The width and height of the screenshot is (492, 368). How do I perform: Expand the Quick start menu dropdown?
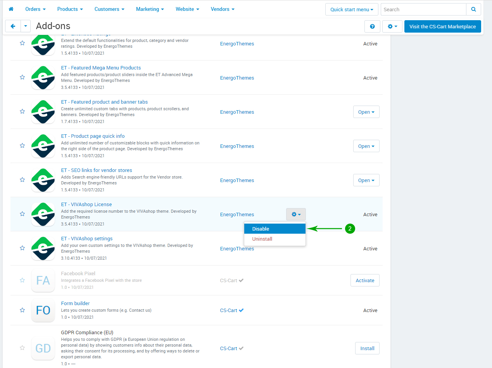click(352, 9)
